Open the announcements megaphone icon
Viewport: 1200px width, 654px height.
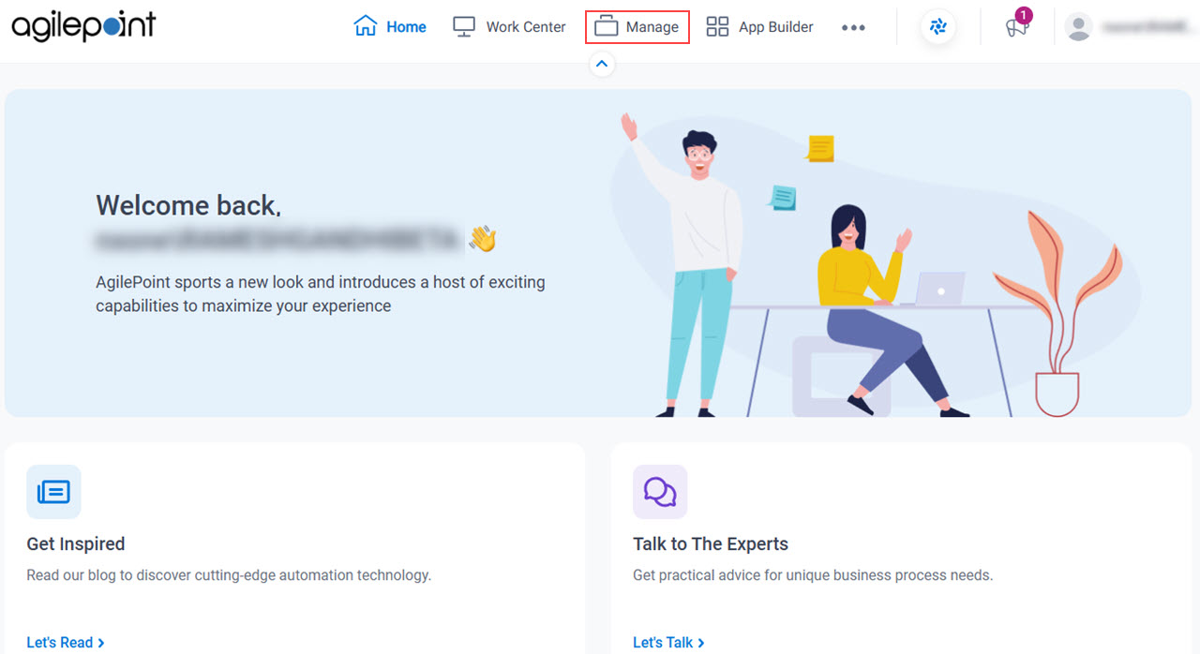point(1017,27)
